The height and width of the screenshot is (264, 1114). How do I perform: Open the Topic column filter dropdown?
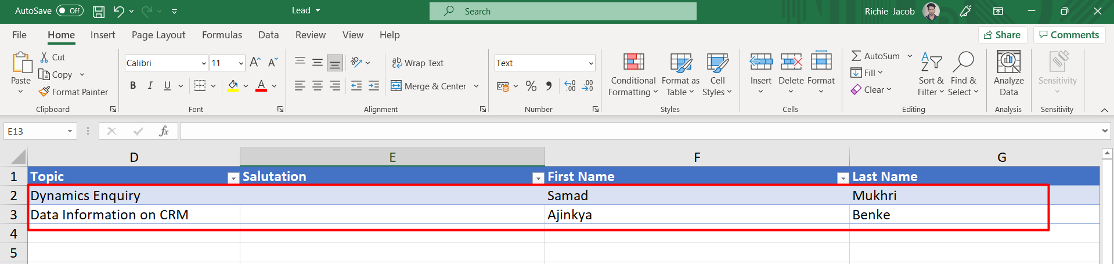(x=233, y=178)
